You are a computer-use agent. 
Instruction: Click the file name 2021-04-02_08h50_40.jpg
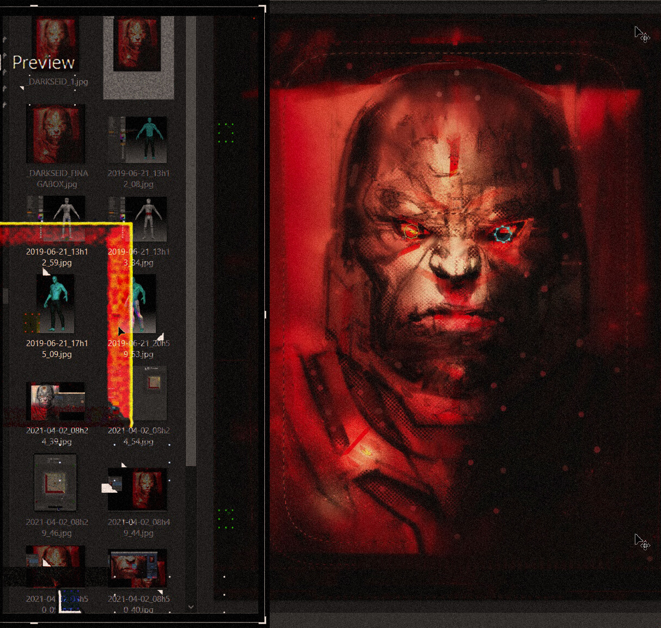[138, 604]
